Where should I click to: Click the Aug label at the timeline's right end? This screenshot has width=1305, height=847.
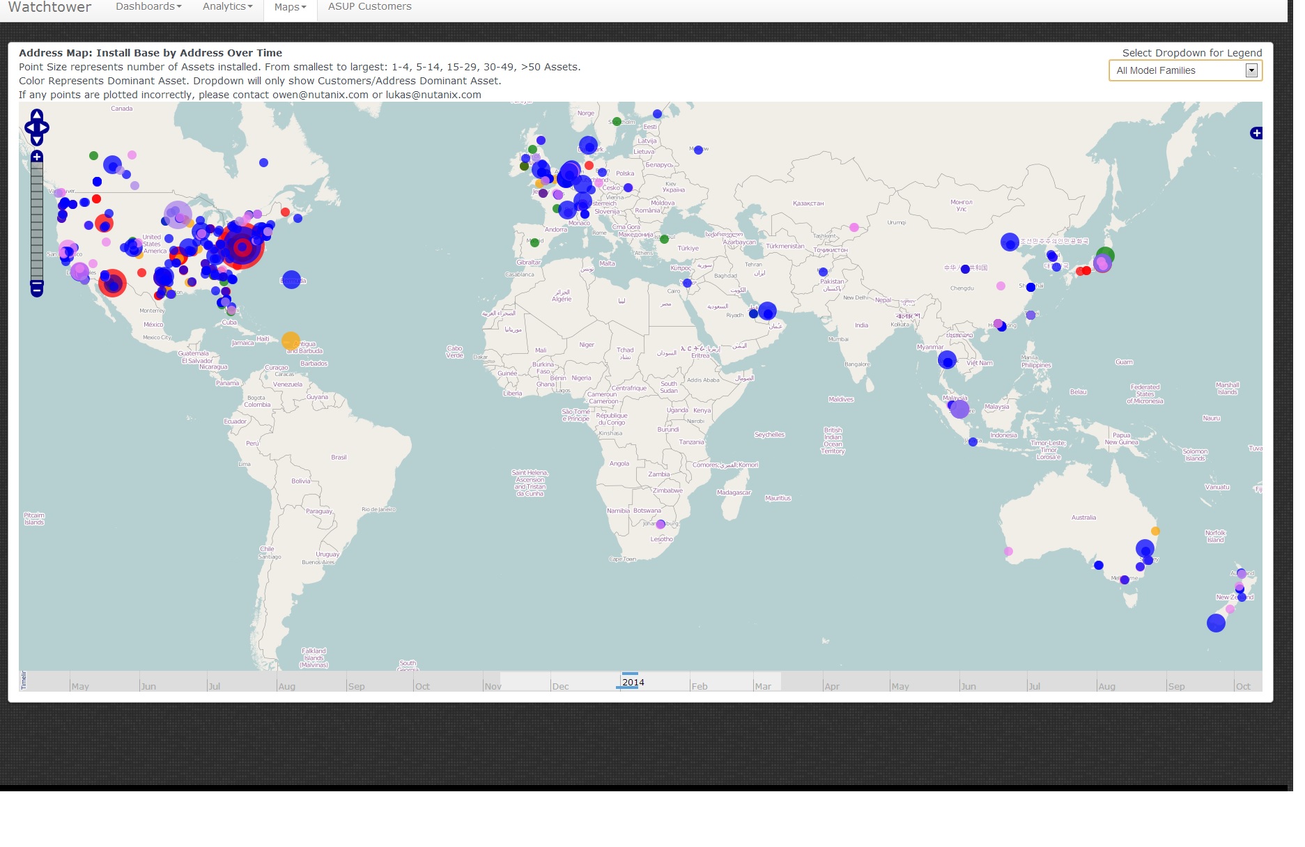(1106, 686)
